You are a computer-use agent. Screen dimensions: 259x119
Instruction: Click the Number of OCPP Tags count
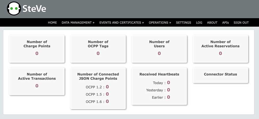[98, 53]
